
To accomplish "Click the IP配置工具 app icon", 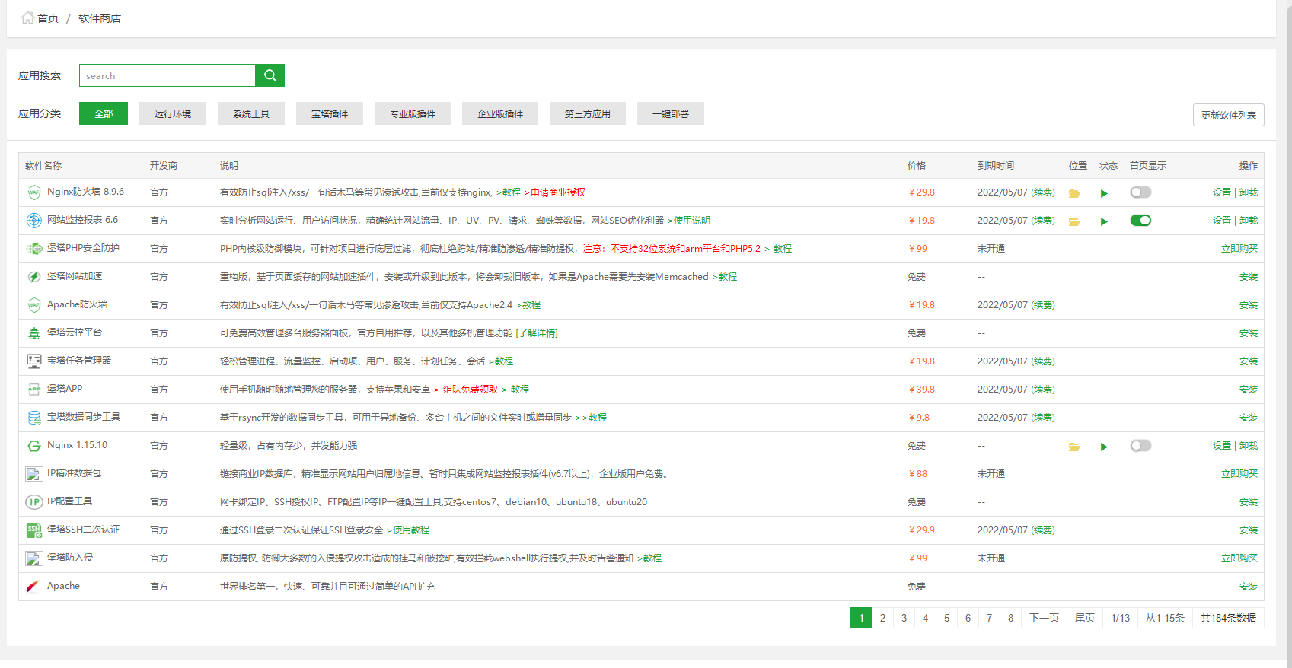I will point(34,502).
